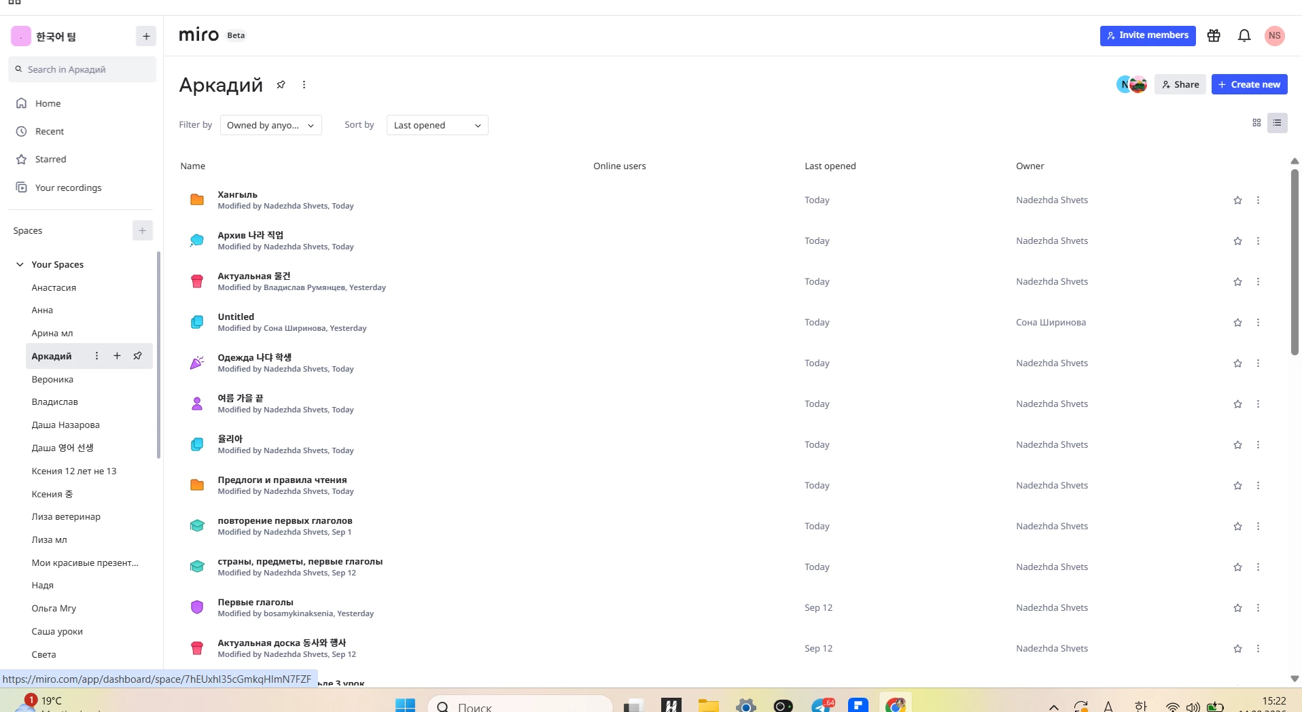Click the Create new button
This screenshot has width=1302, height=712.
tap(1249, 84)
